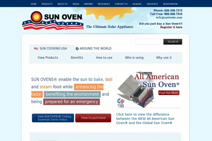Click the 'benefiting the environment' highlighted phrase
Viewport: 212px width, 141px height.
(72, 94)
